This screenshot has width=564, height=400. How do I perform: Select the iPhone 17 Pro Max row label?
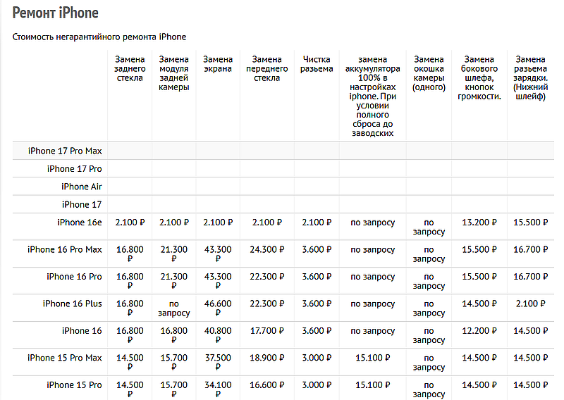65,151
